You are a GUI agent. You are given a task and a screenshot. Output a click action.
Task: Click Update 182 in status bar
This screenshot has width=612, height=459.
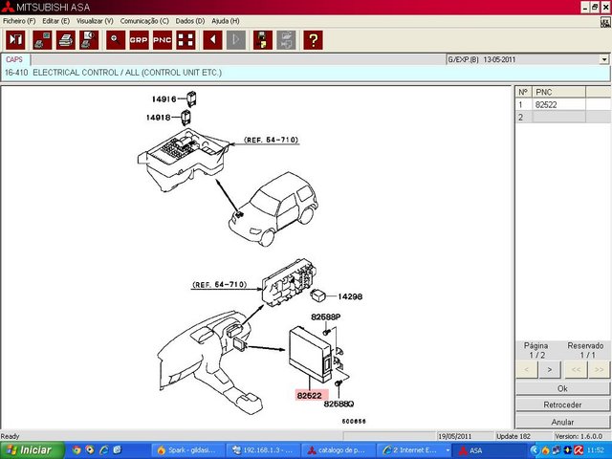pyautogui.click(x=514, y=436)
